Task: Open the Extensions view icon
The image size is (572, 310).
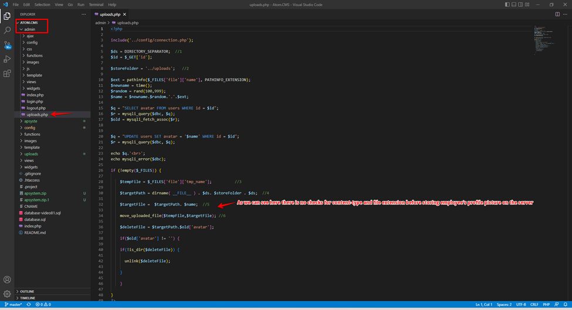Action: 7,73
